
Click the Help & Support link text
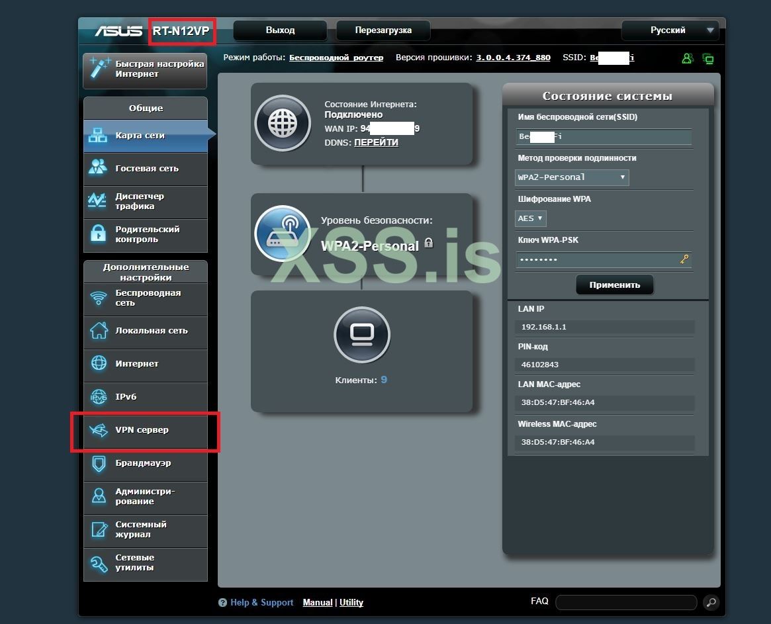(261, 602)
